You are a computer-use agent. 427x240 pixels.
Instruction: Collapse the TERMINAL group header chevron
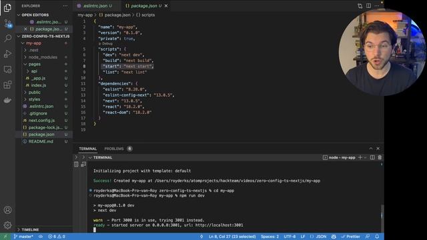point(90,157)
